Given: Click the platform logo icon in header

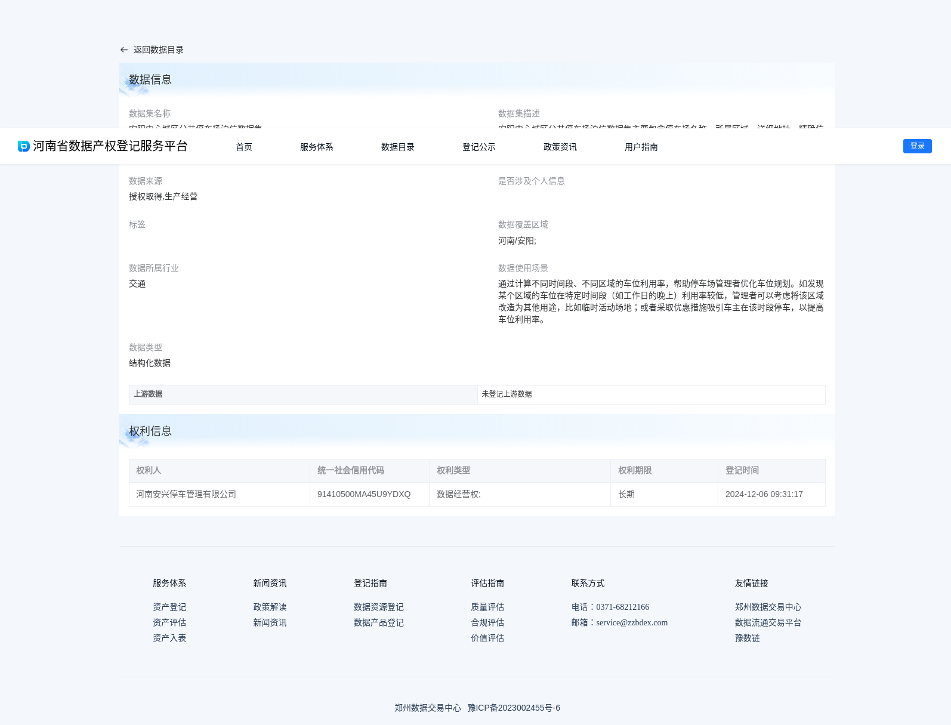Looking at the screenshot, I should coord(24,146).
